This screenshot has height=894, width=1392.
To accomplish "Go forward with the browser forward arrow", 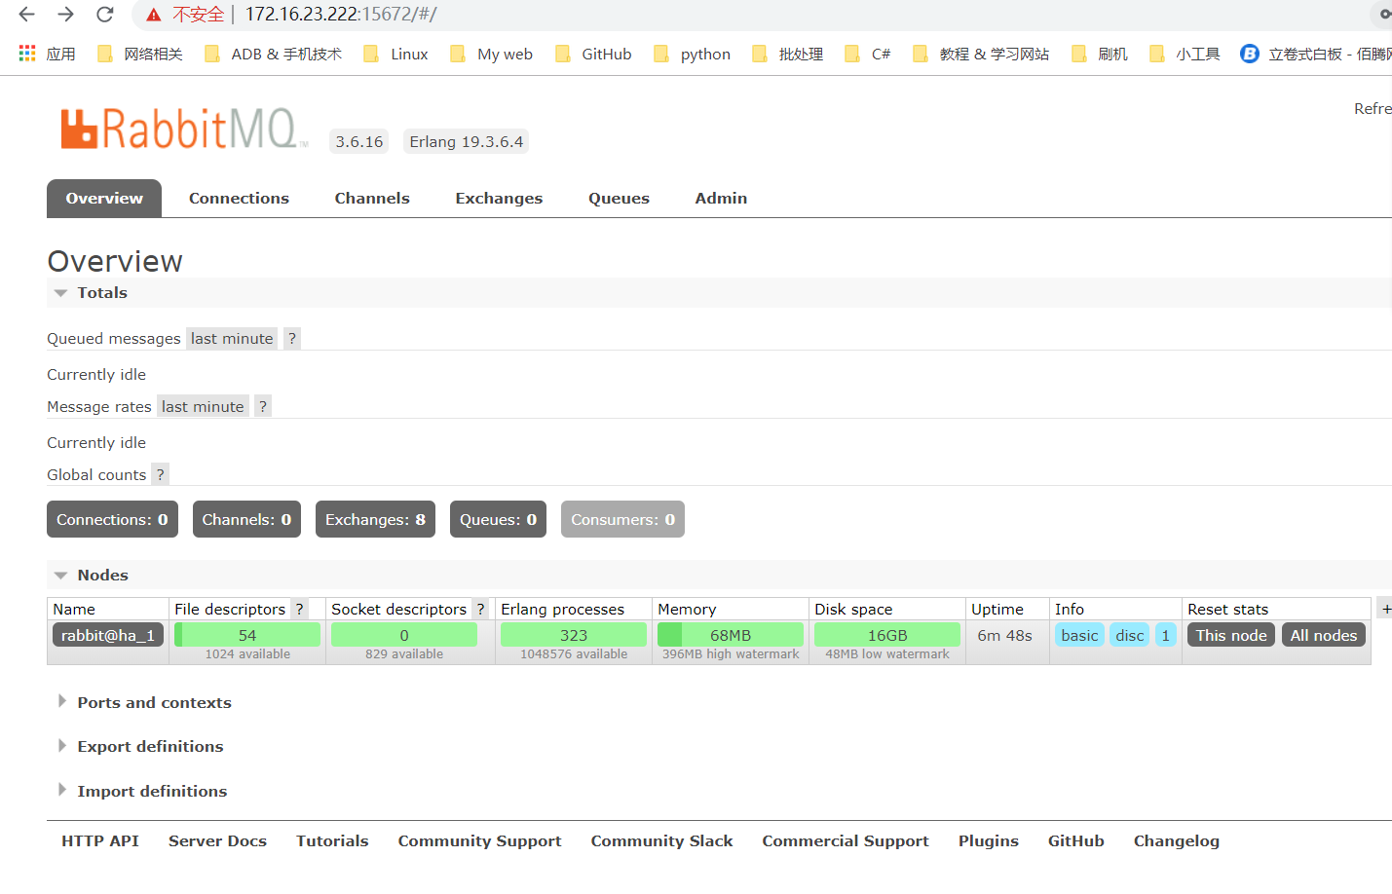I will pos(65,15).
